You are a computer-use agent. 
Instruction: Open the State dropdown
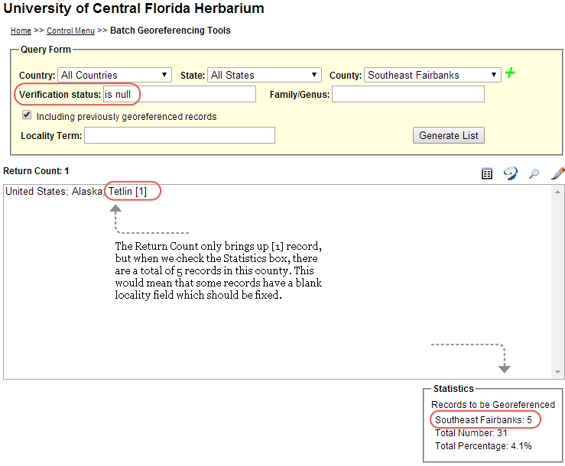[x=264, y=75]
